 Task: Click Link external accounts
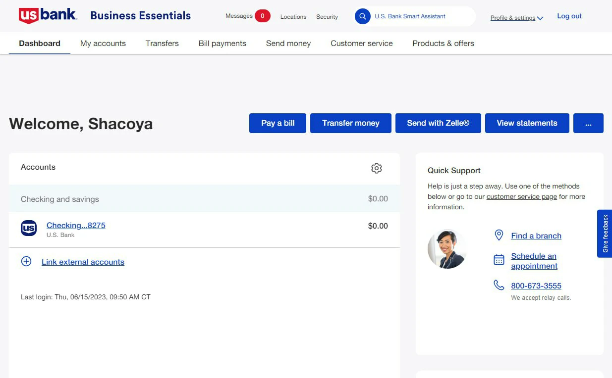click(83, 262)
